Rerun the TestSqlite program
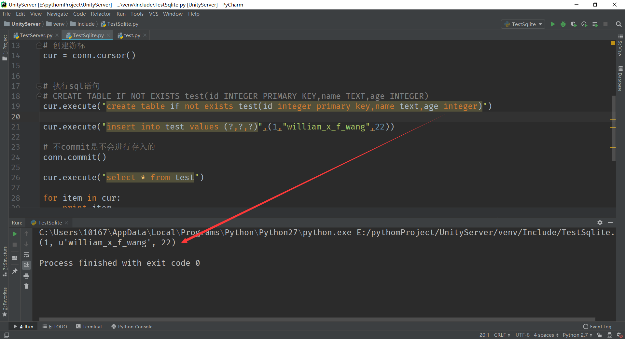Viewport: 625px width, 339px height. pyautogui.click(x=14, y=233)
